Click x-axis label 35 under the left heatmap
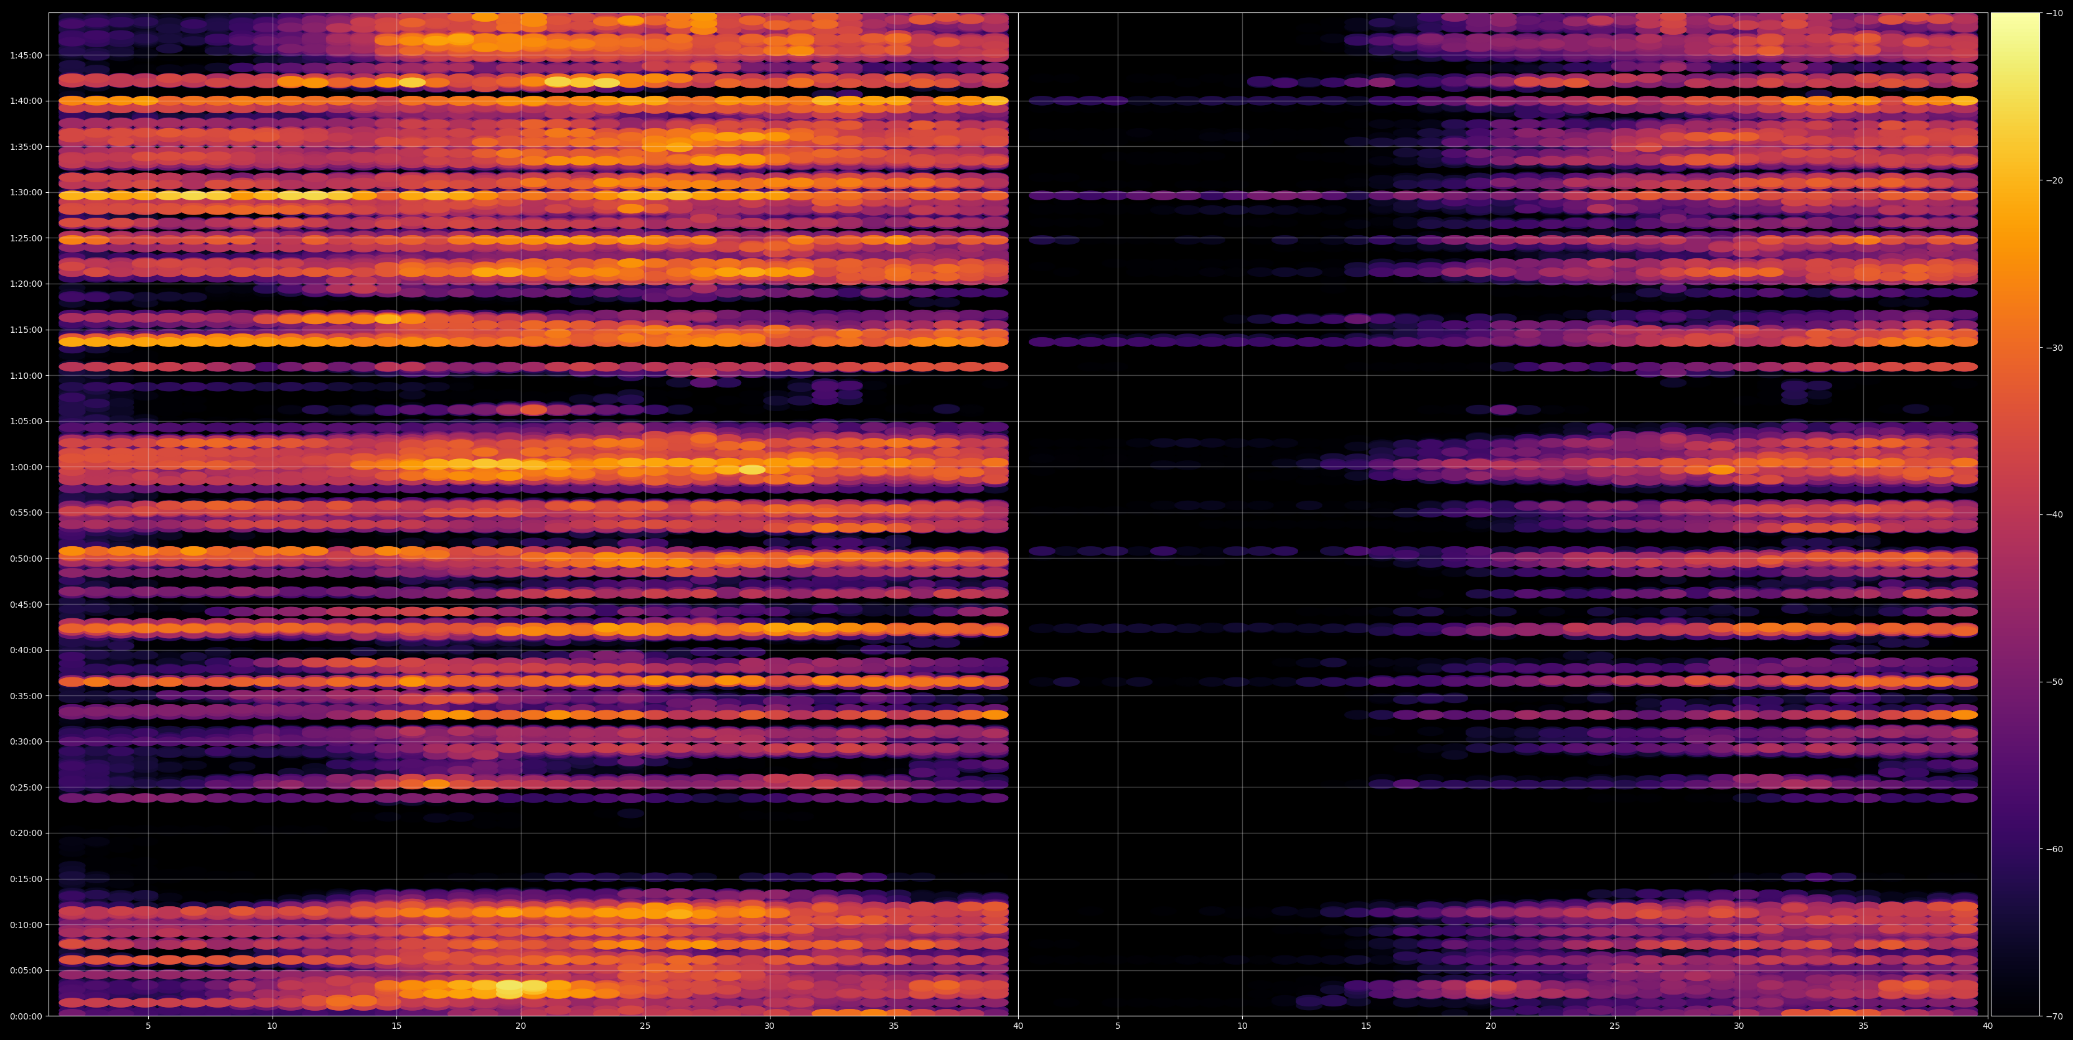The image size is (2073, 1040). [x=894, y=1026]
